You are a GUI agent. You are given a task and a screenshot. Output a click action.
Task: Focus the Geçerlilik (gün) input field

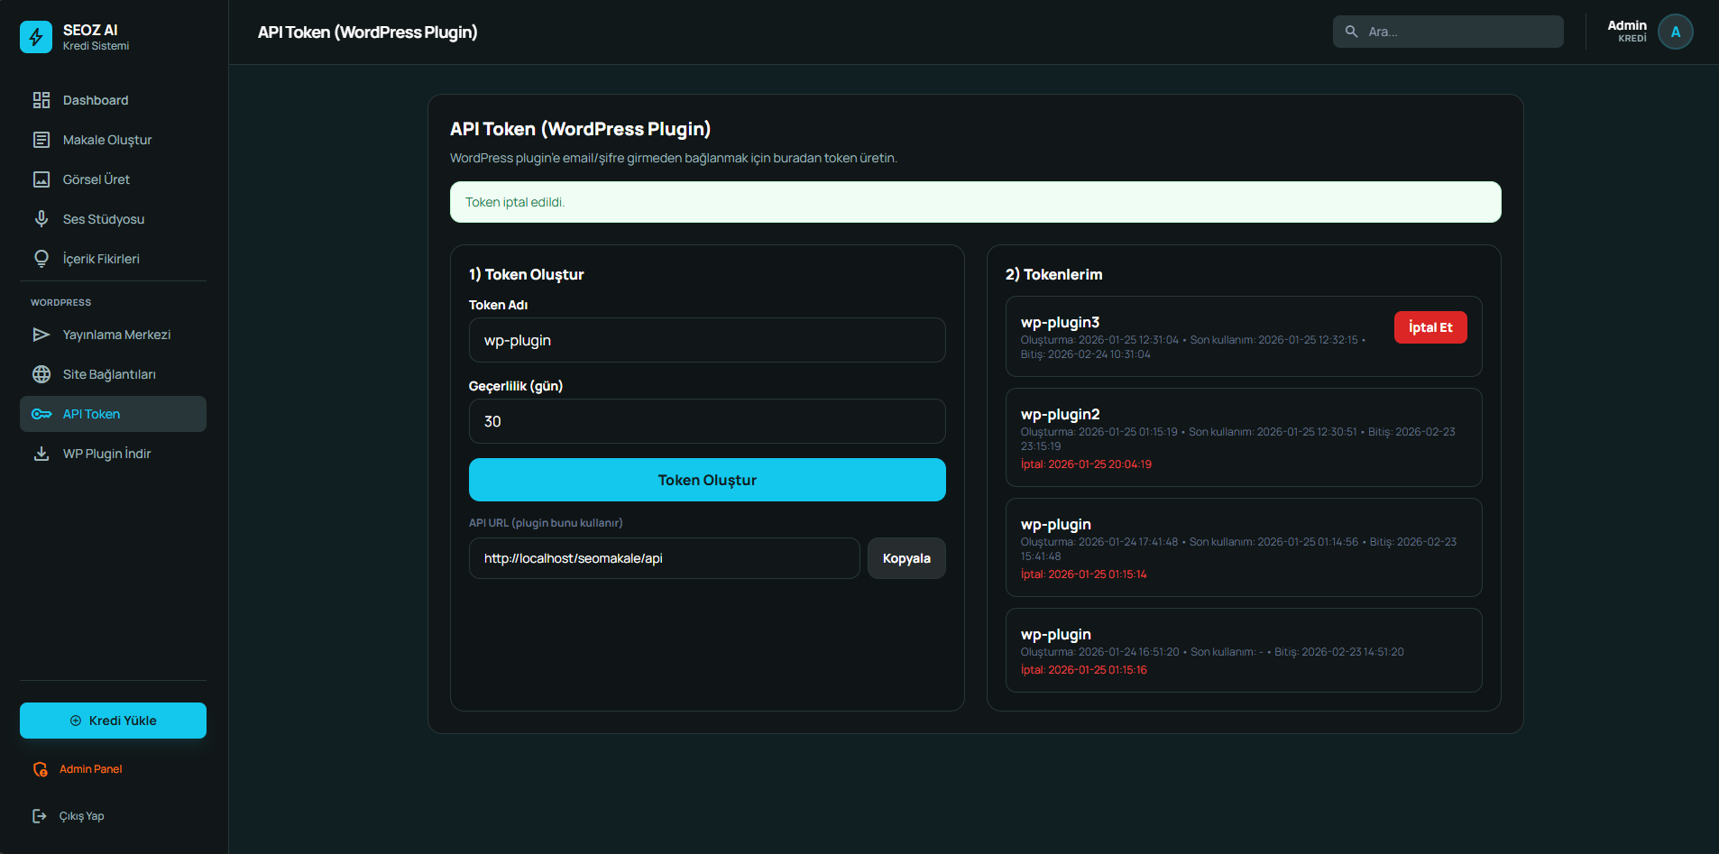707,421
